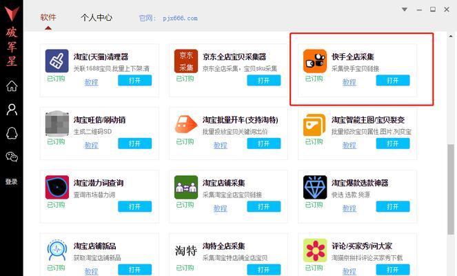457x276 pixels.
Task: Click the 淘宝旺信/刷动销 blurred icon
Action: [57, 124]
